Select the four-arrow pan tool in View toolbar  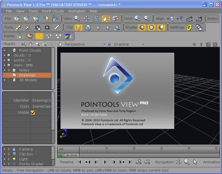(x=87, y=19)
